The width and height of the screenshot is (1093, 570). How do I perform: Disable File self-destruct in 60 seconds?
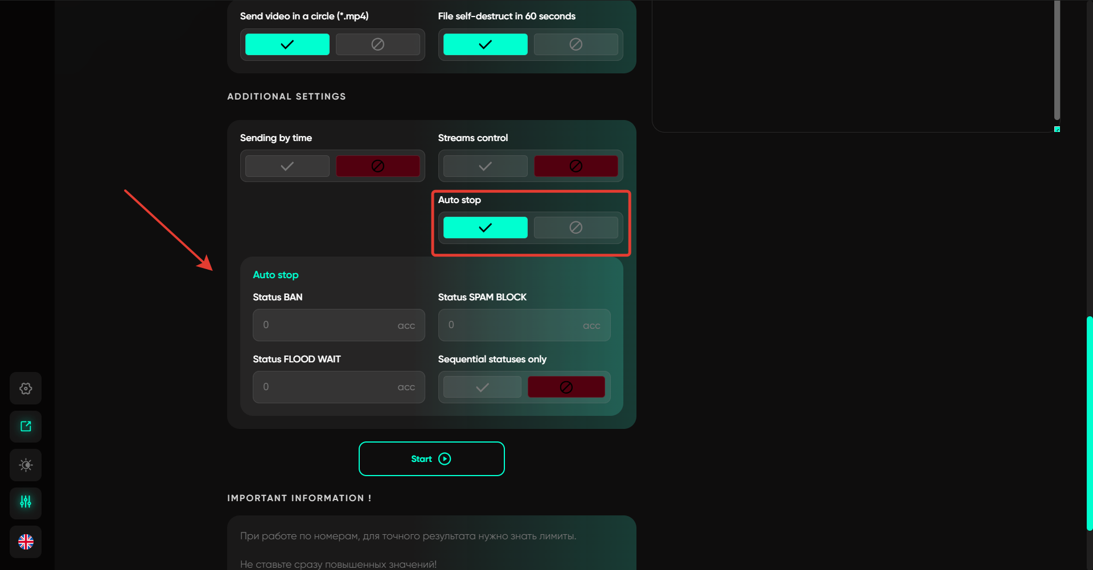pos(576,44)
